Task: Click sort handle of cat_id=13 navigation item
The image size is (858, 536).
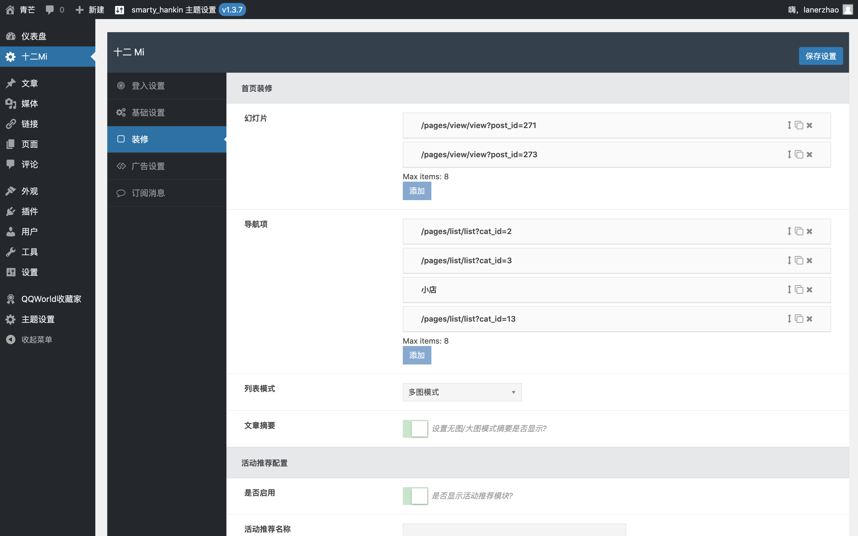Action: (789, 319)
